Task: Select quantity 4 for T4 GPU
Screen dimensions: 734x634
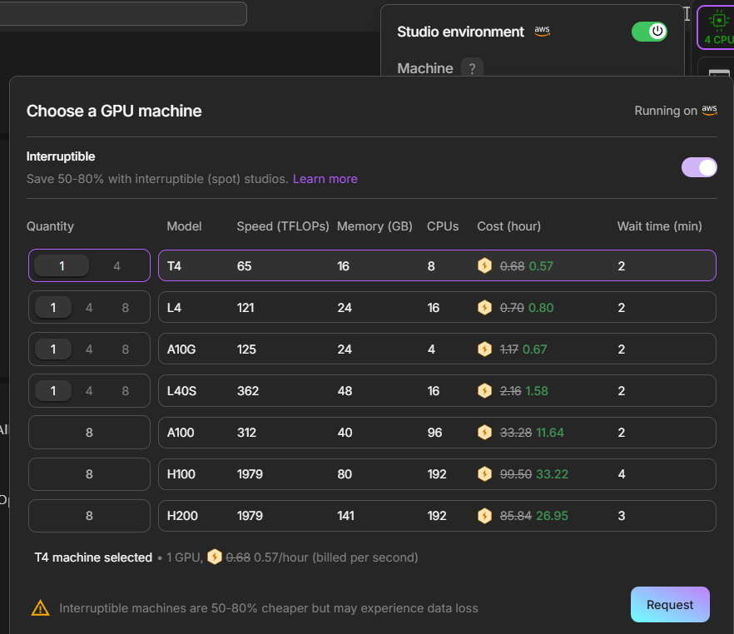Action: point(117,266)
